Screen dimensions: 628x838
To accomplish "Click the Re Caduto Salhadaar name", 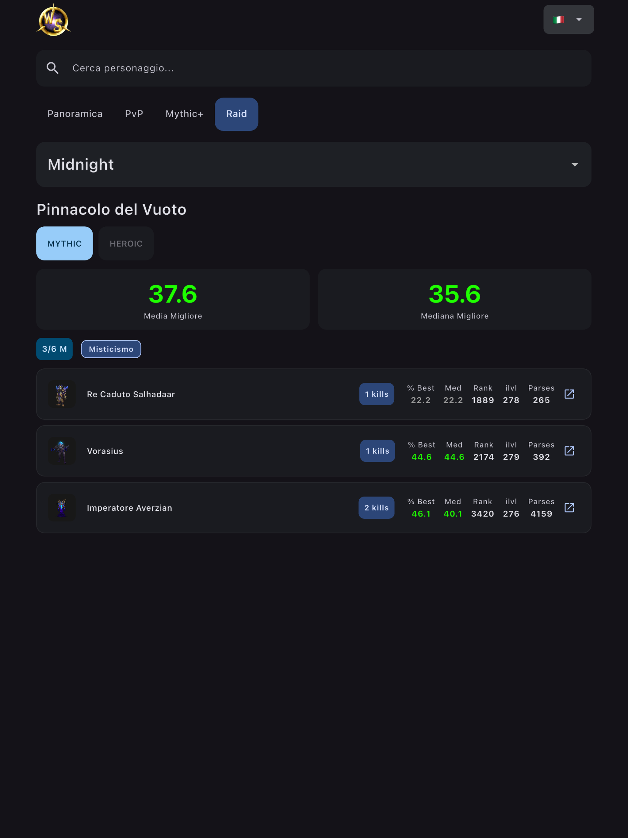I will pos(131,394).
